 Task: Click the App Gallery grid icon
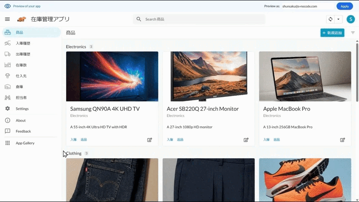[x=8, y=143]
